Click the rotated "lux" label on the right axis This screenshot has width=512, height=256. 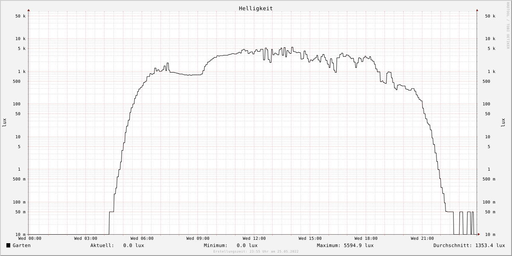tap(503, 123)
